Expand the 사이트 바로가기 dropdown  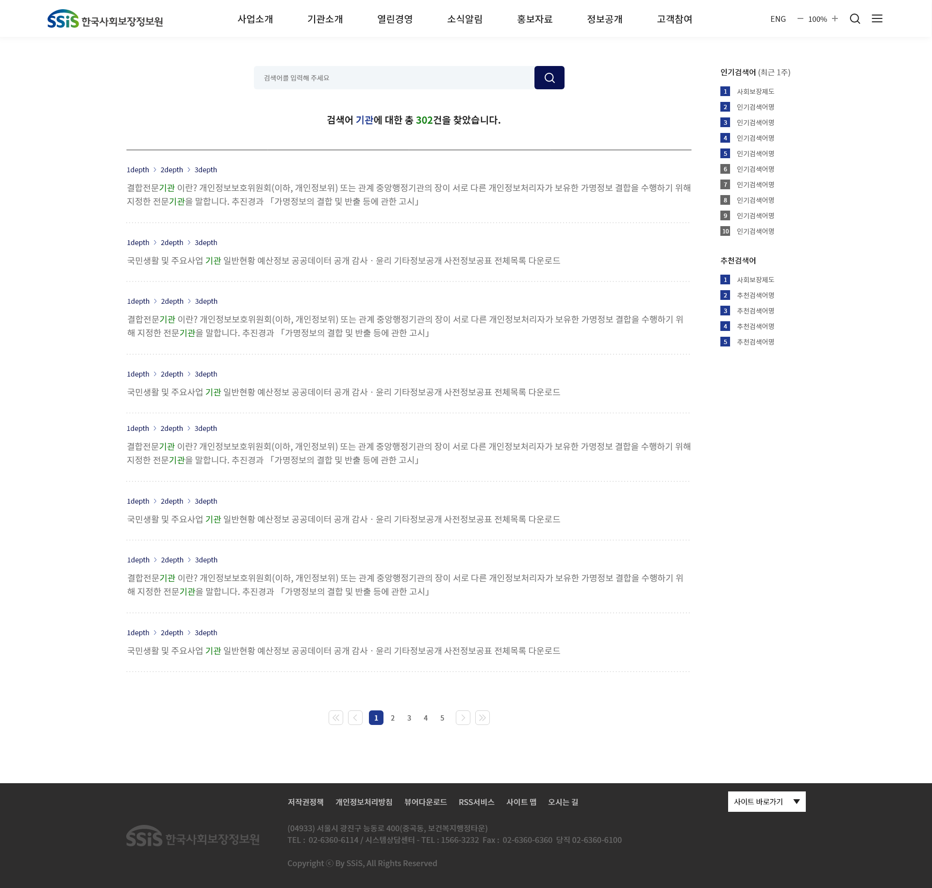pos(767,802)
